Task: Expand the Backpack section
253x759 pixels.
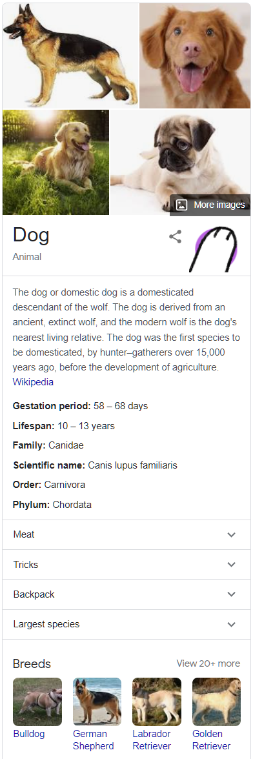Action: tap(126, 594)
